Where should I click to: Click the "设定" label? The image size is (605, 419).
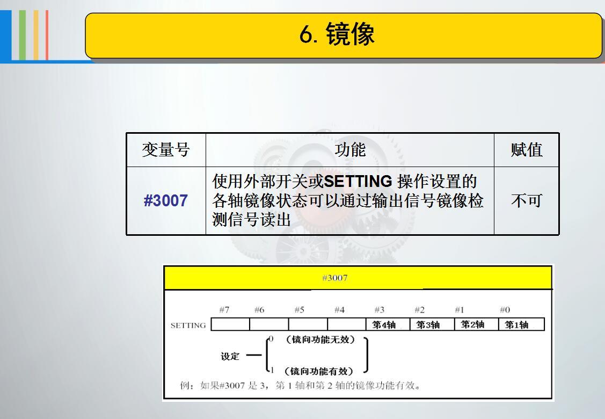230,357
